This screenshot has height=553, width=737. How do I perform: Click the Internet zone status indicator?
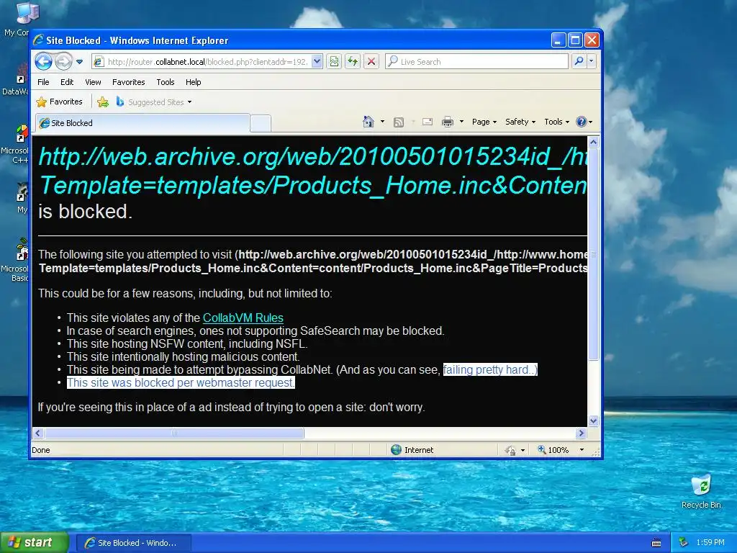pyautogui.click(x=412, y=450)
